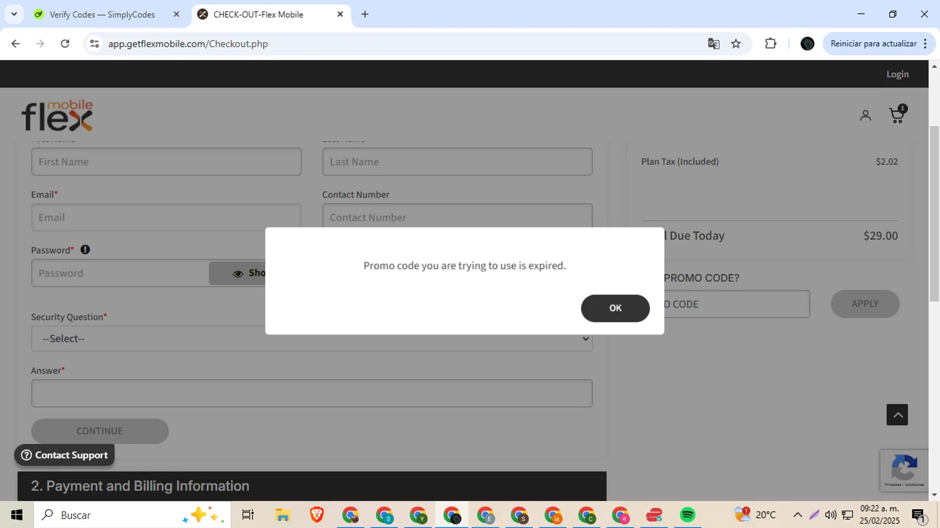Open Chrome three-dot menu
This screenshot has height=528, width=940.
click(x=926, y=44)
